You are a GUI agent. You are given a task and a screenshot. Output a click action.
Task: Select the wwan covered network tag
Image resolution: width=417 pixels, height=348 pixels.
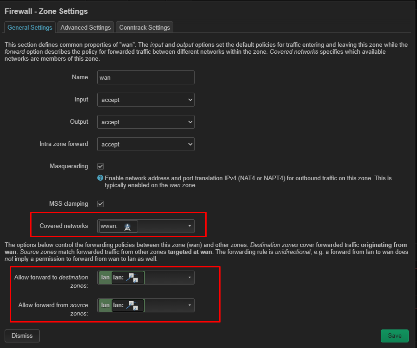point(118,226)
